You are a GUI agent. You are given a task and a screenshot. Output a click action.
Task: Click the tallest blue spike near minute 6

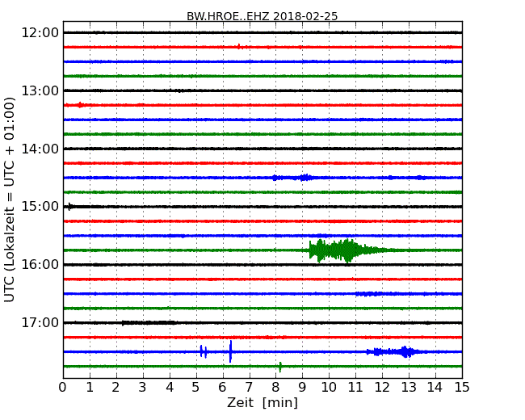click(230, 351)
